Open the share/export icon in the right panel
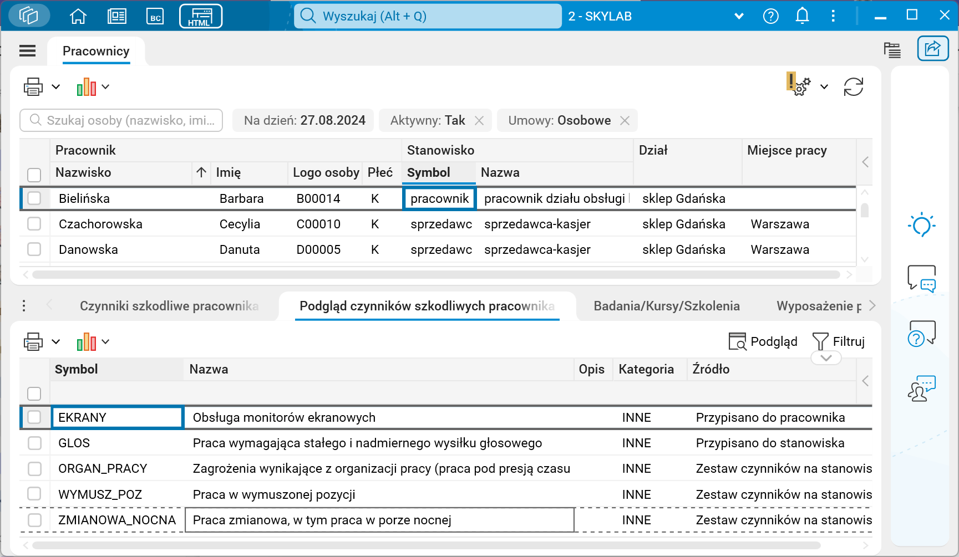959x557 pixels. 932,49
